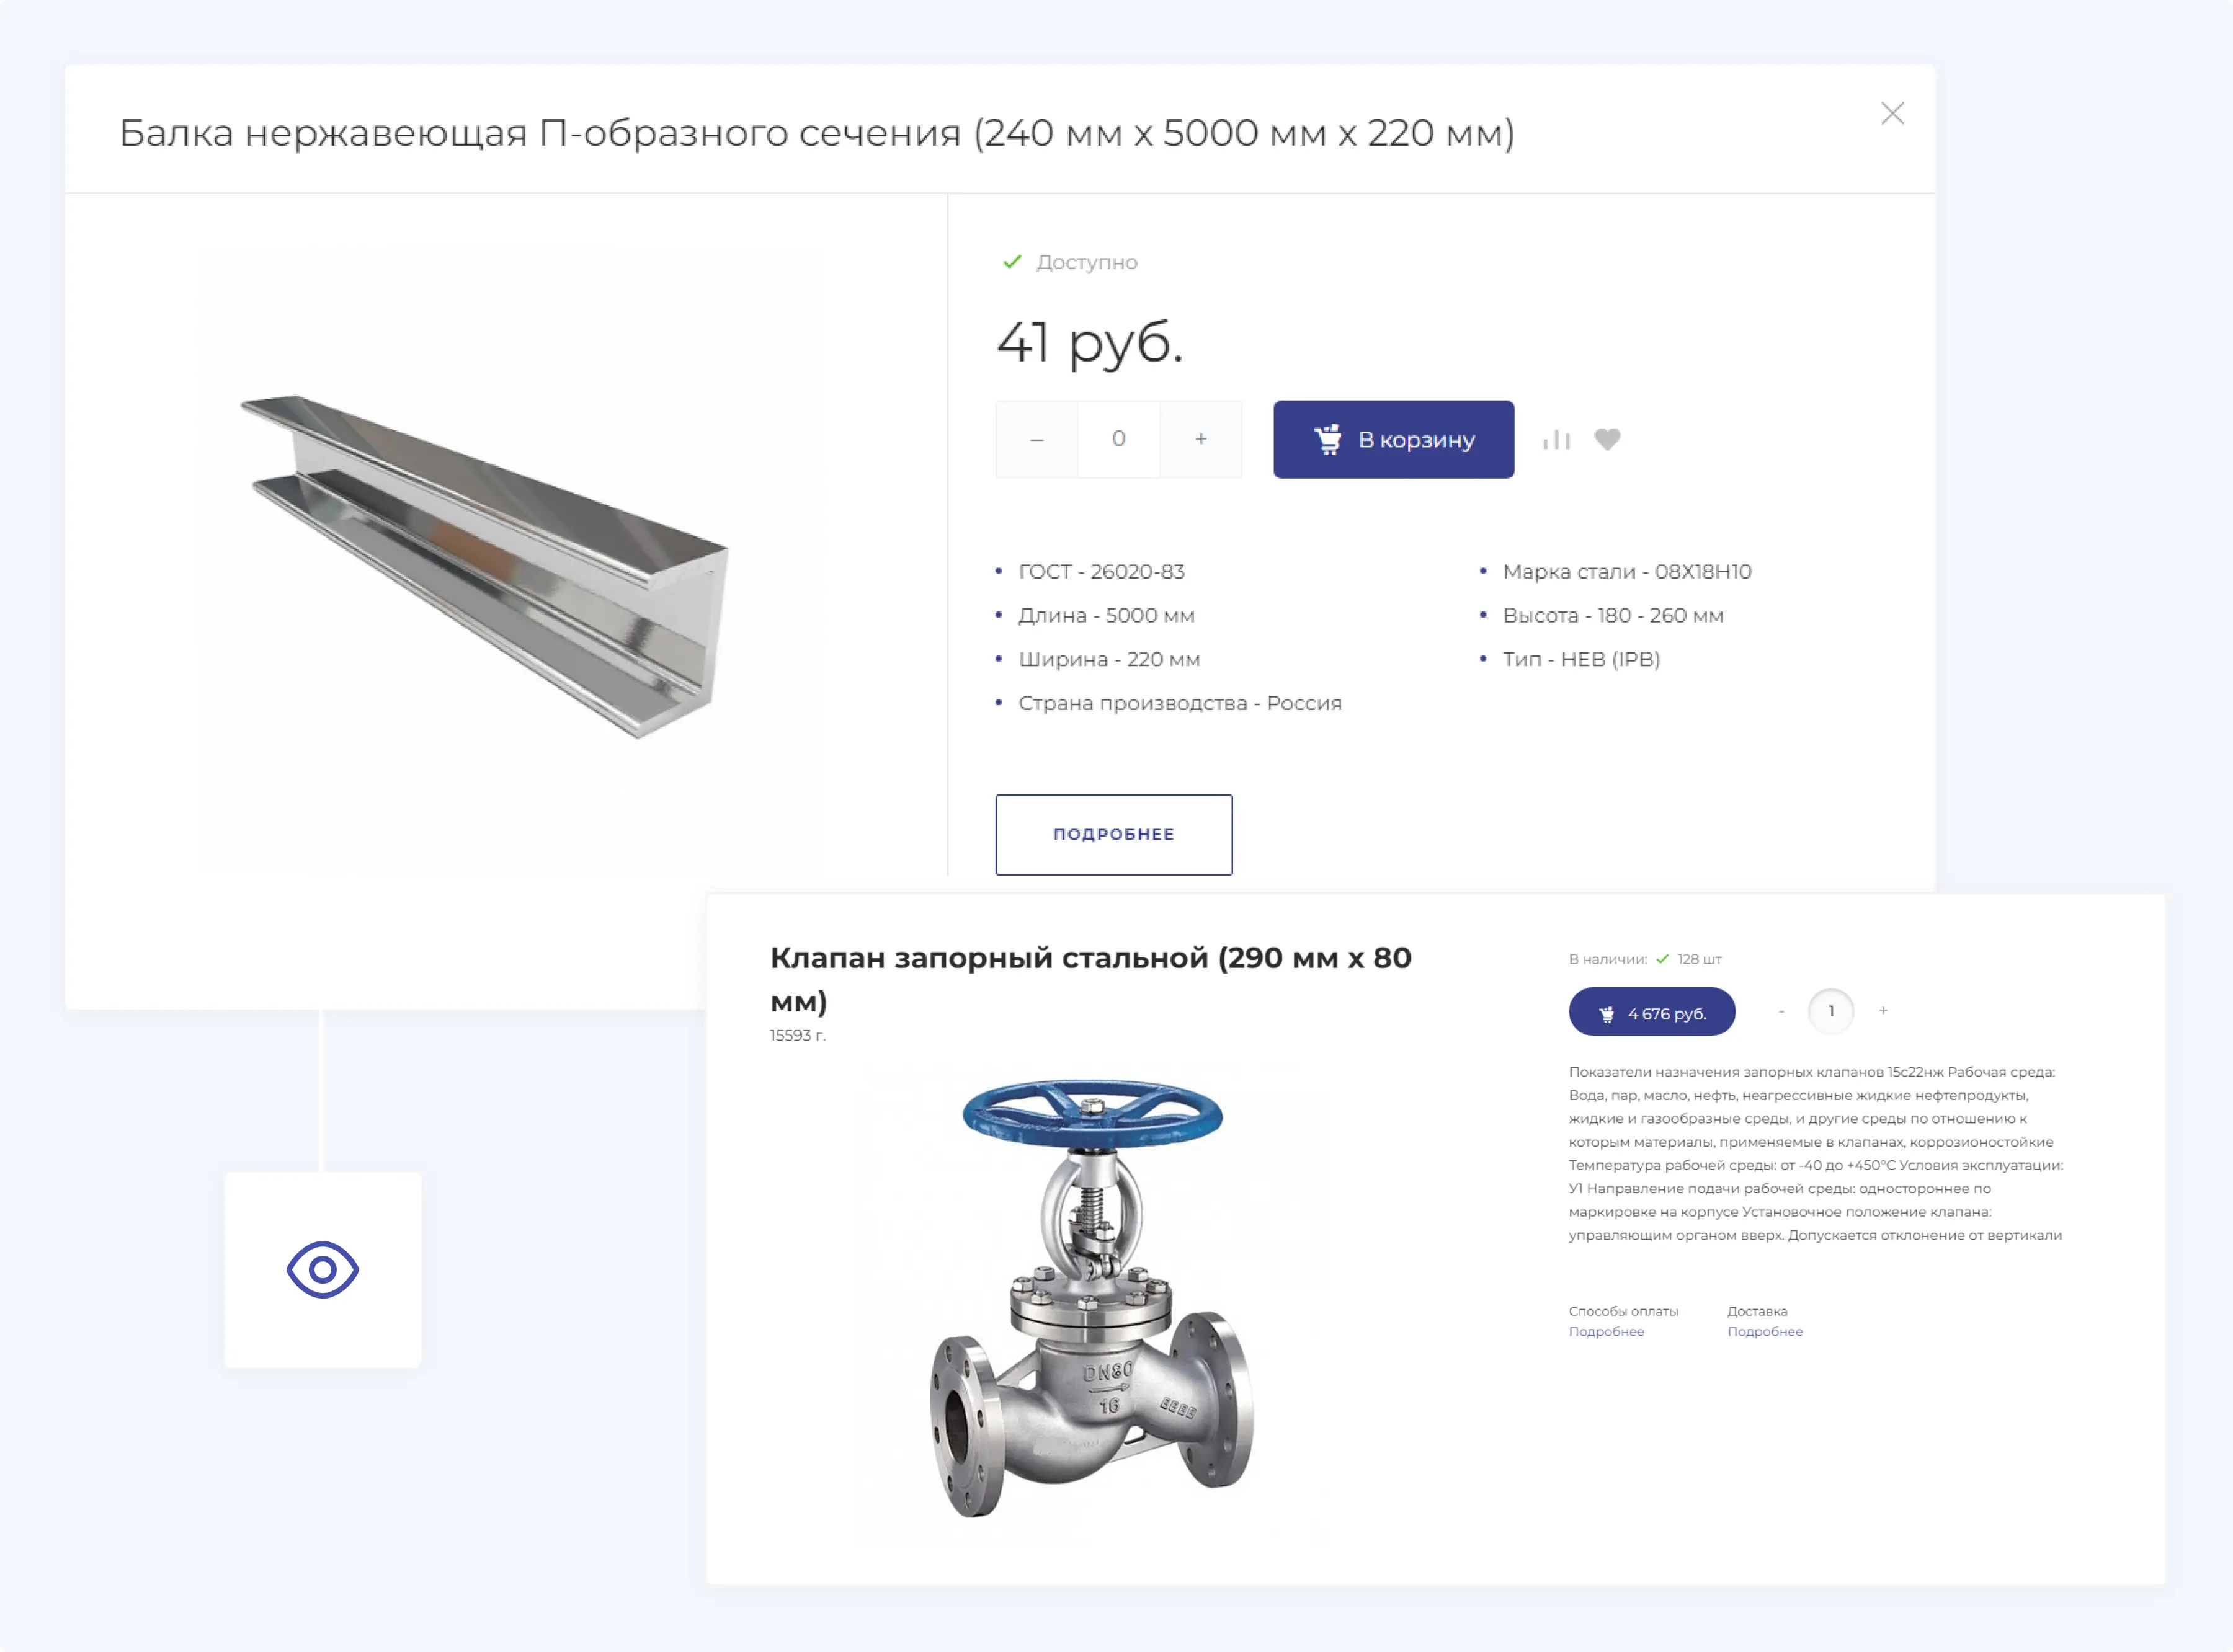Increase valve quantity with plus sign
The width and height of the screenshot is (2233, 1652).
tap(1883, 1010)
